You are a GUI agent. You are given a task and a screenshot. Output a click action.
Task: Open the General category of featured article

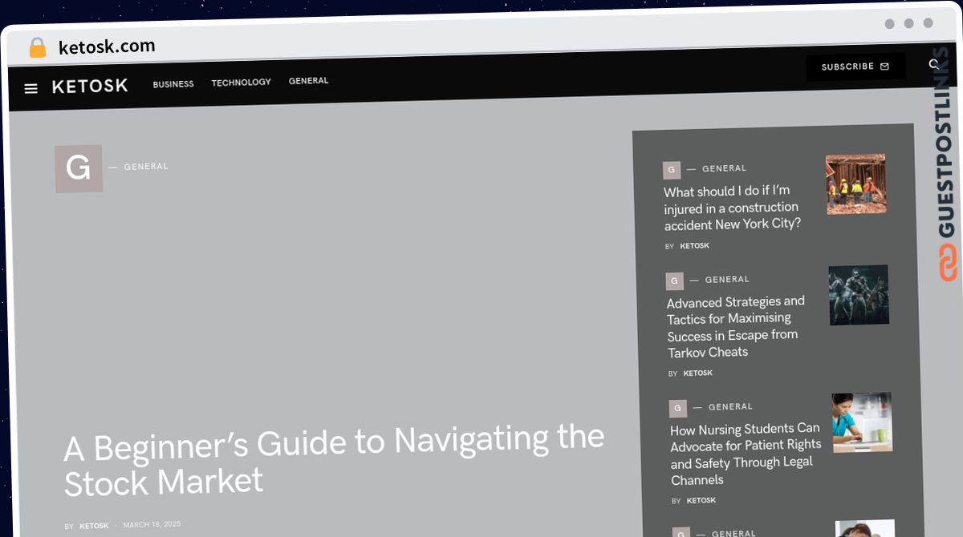point(146,167)
